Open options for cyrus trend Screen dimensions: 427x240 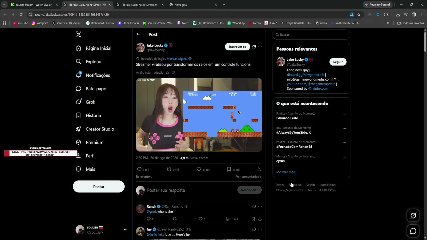344,157
